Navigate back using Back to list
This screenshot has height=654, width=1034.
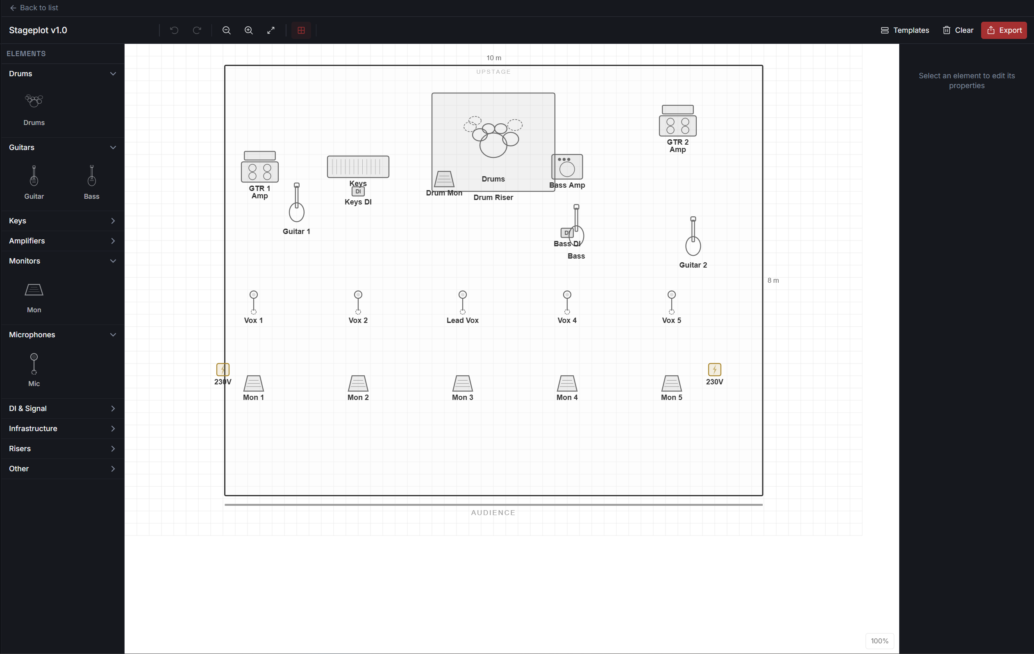(x=34, y=7)
